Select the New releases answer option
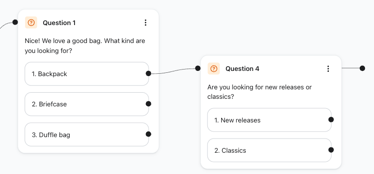The width and height of the screenshot is (374, 174). click(270, 120)
